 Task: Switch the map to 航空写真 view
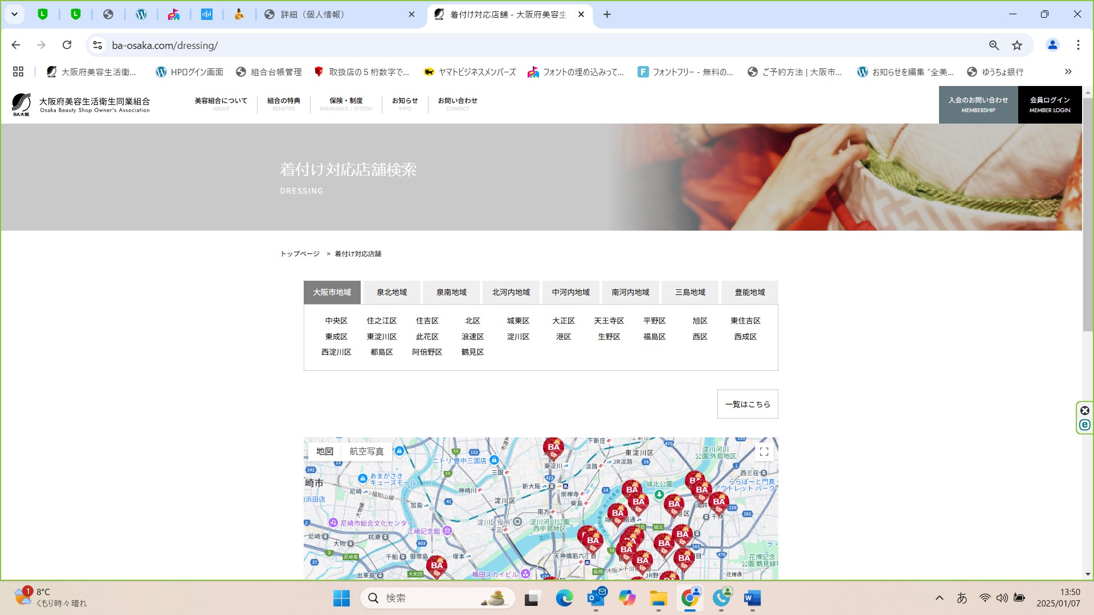pos(366,451)
